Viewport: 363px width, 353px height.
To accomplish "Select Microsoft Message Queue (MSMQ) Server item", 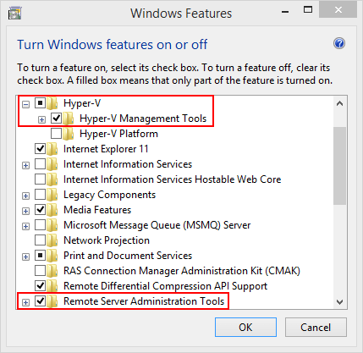I will coord(157,225).
